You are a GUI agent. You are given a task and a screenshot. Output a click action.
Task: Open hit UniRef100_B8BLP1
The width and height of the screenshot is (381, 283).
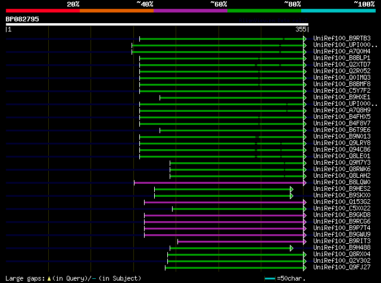point(342,58)
